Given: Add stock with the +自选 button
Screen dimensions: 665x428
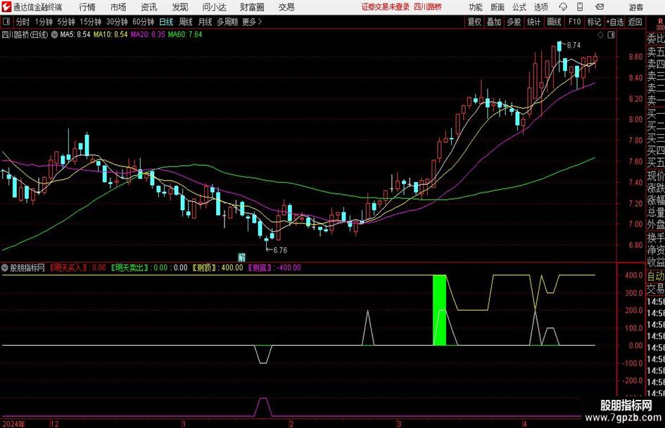Looking at the screenshot, I should pyautogui.click(x=614, y=22).
